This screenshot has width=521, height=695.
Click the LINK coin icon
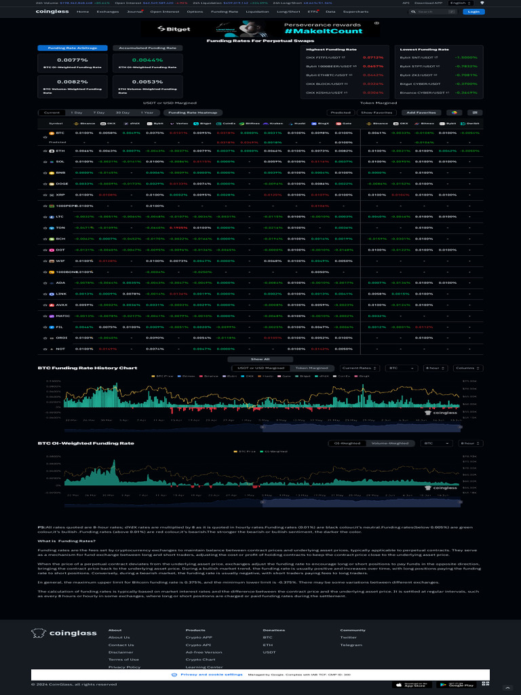(x=52, y=294)
